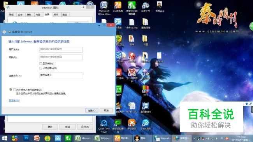Screen dimensions: 253x142
Task: Go back with the wizard's back arrow
Action: [4, 32]
